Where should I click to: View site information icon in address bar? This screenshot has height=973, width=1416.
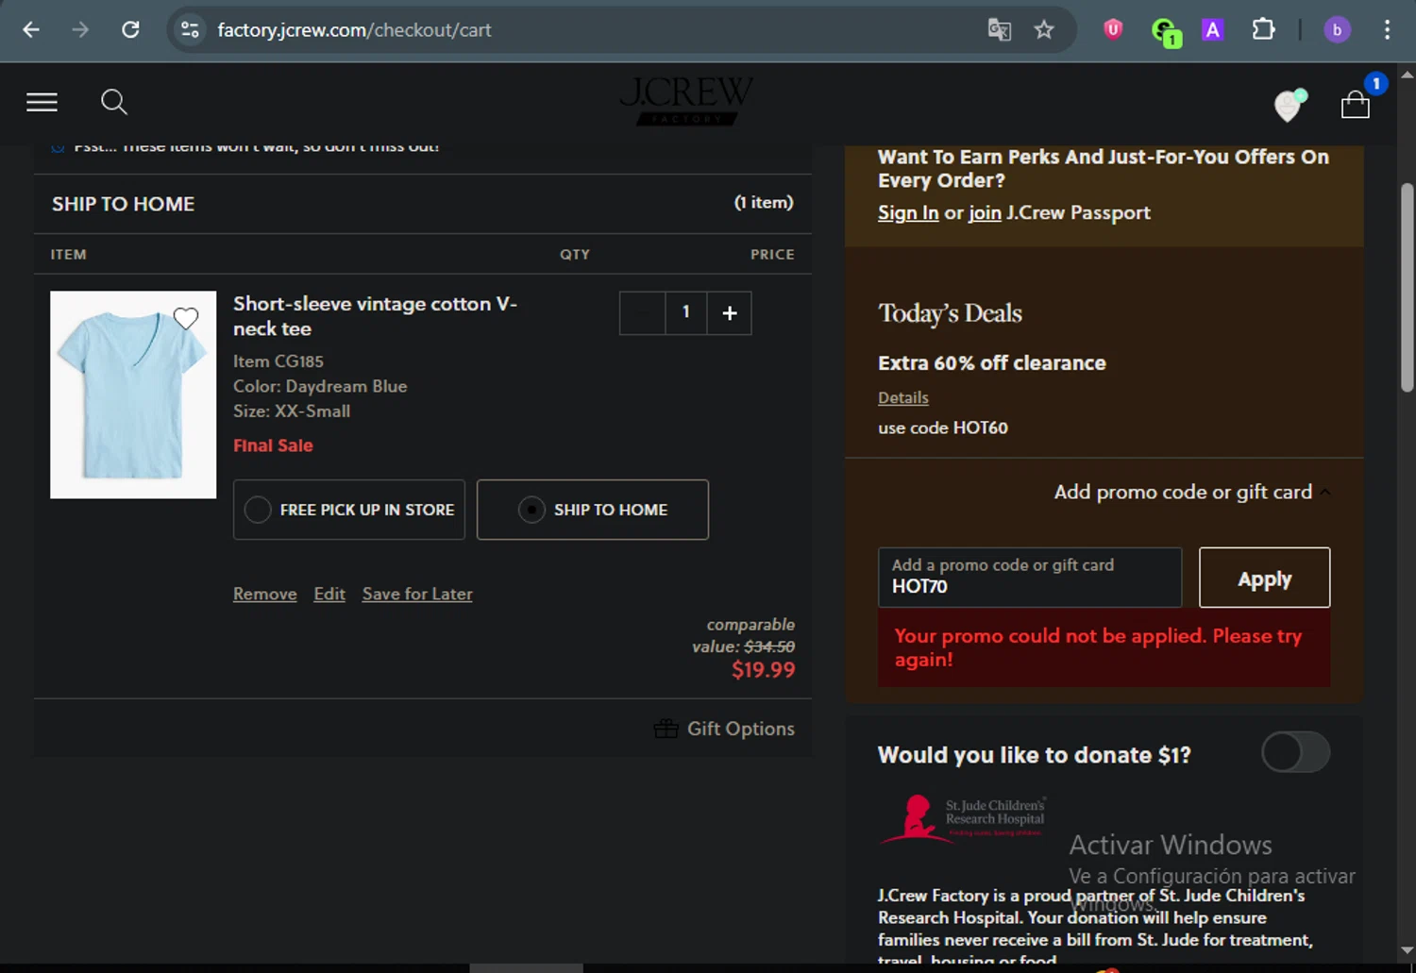coord(190,30)
